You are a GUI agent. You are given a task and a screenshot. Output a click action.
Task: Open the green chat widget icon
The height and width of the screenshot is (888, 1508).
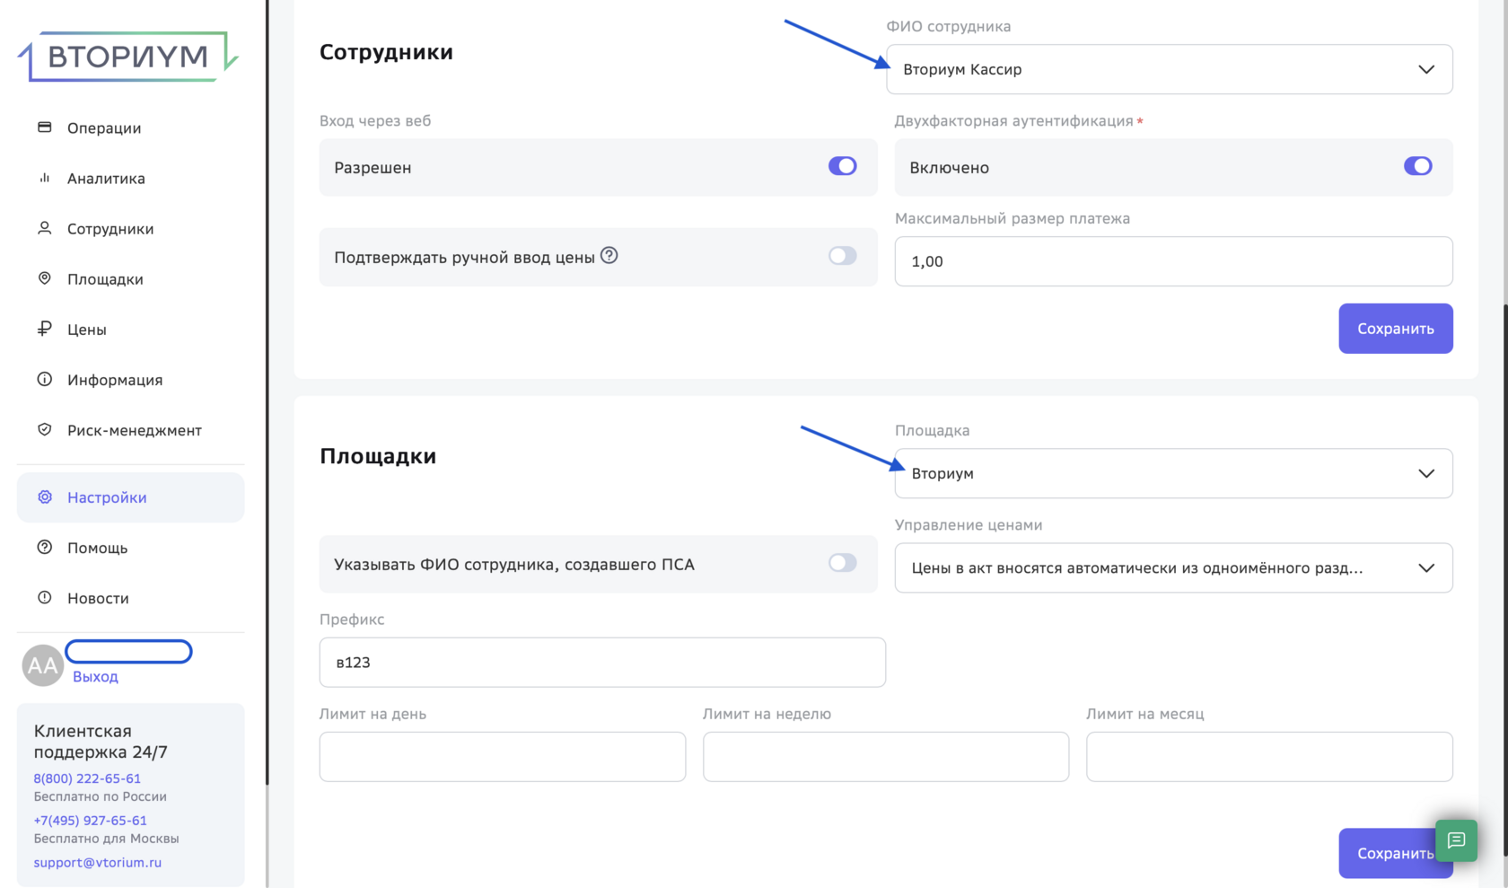(x=1456, y=840)
